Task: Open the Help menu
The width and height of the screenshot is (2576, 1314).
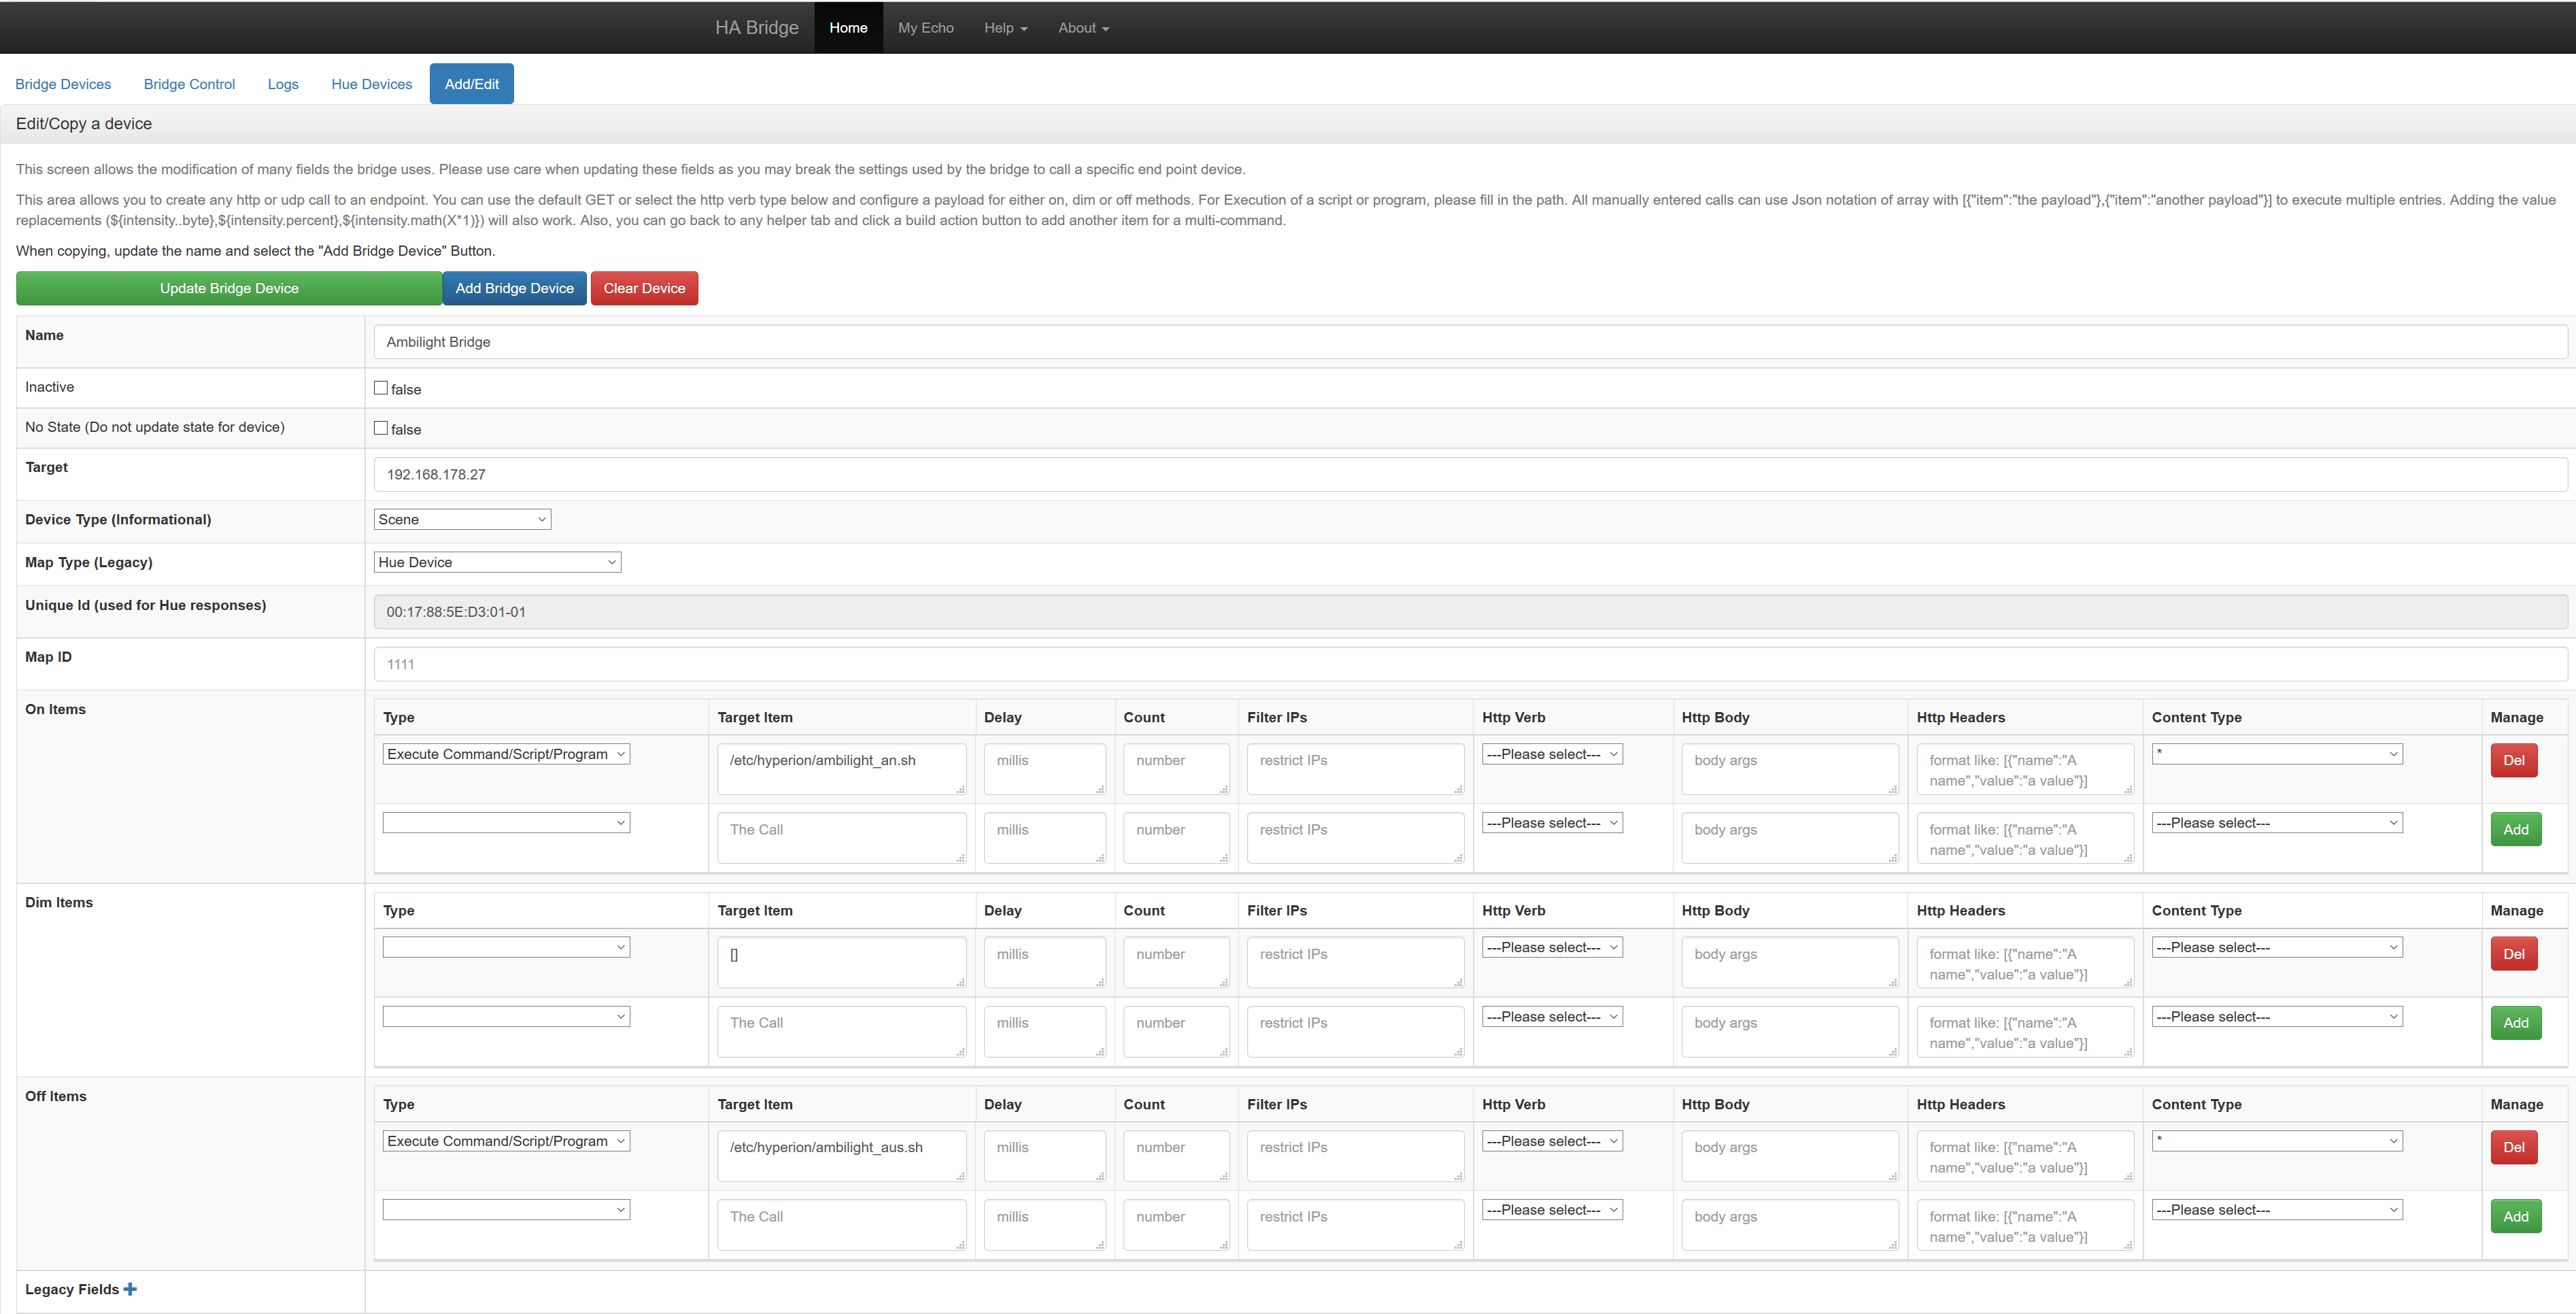Action: [x=1005, y=28]
